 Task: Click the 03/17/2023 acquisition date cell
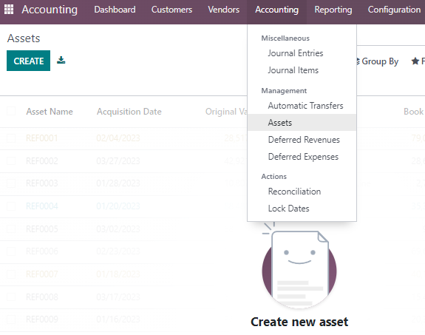tap(118, 297)
